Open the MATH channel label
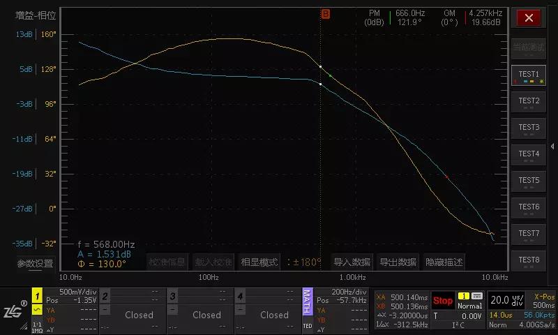Image resolution: width=558 pixels, height=335 pixels. (307, 301)
